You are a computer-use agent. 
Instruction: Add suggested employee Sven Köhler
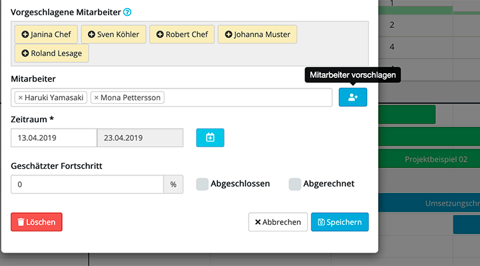click(x=111, y=35)
